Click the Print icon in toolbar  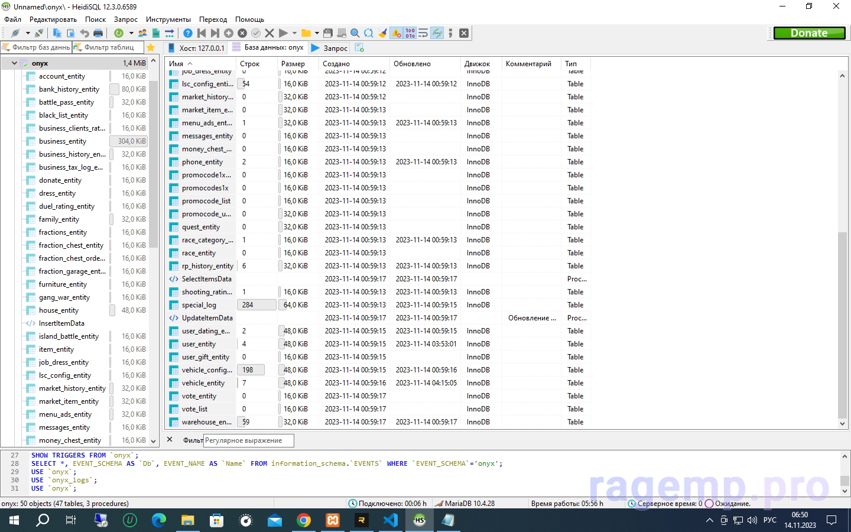pos(98,33)
